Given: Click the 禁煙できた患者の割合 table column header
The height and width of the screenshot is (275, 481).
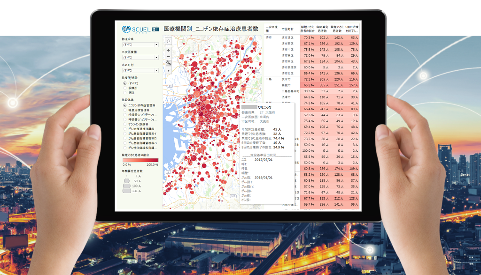Looking at the screenshot, I should (308, 30).
